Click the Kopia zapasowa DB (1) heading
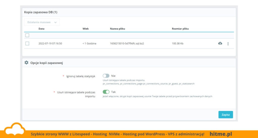 [x=41, y=12]
